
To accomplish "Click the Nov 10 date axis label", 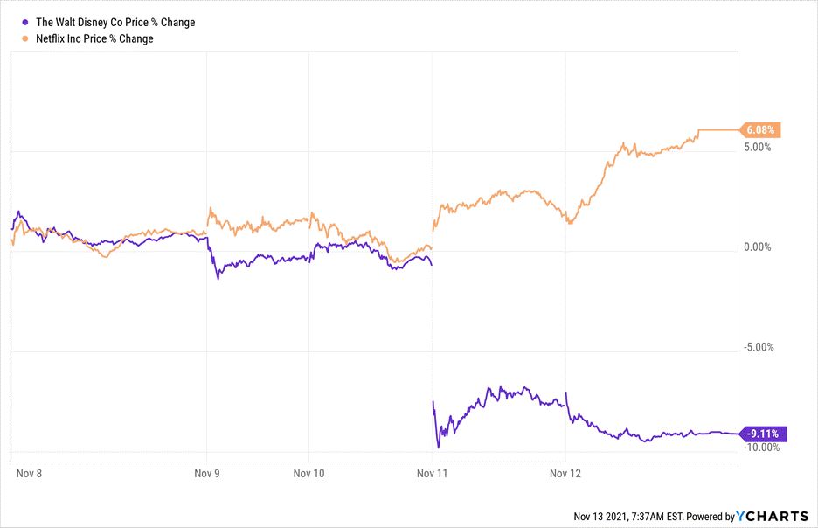I will pyautogui.click(x=309, y=473).
